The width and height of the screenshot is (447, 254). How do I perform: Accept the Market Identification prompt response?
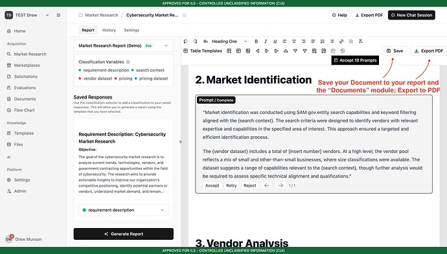[212, 185]
